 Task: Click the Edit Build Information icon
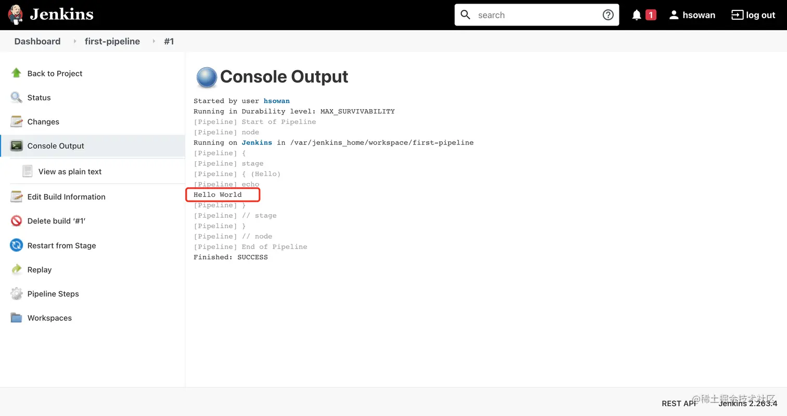click(x=16, y=197)
